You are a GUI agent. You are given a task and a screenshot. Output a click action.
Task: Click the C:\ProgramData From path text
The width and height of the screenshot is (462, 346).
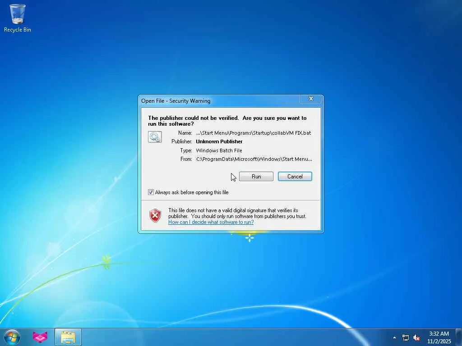tap(254, 159)
